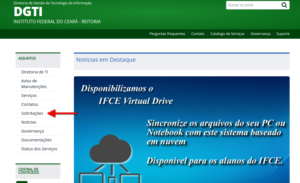Click the IFCE Virtual Drive banner
Image resolution: width=300 pixels, height=183 pixels.
click(181, 130)
